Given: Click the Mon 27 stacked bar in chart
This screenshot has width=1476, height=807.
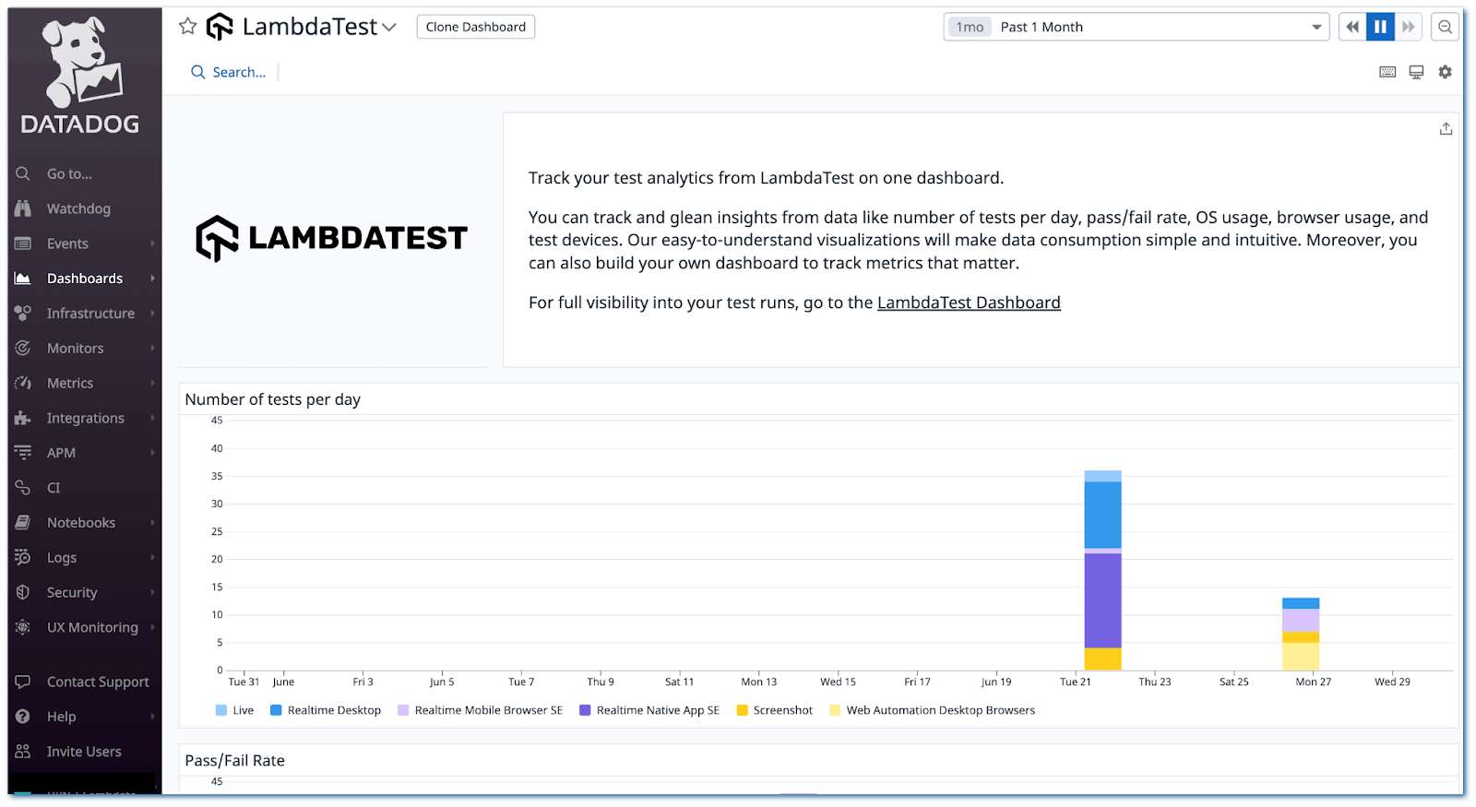Looking at the screenshot, I should pyautogui.click(x=1301, y=635).
